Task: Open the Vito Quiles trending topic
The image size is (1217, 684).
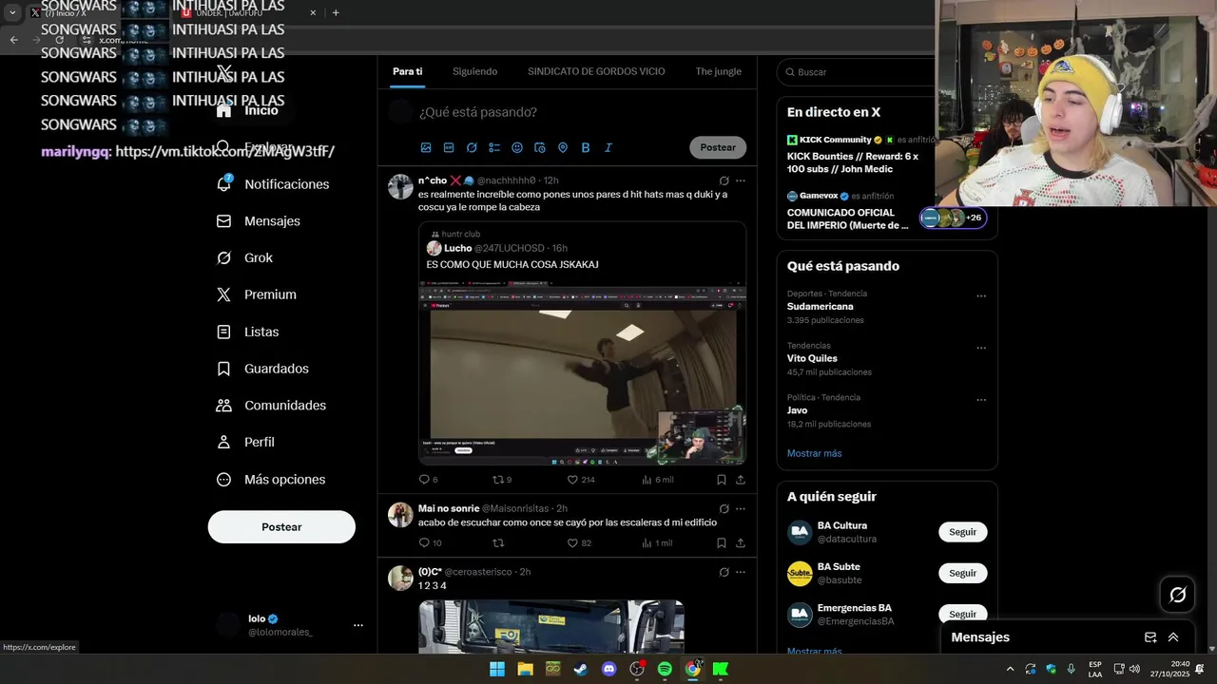Action: (812, 358)
